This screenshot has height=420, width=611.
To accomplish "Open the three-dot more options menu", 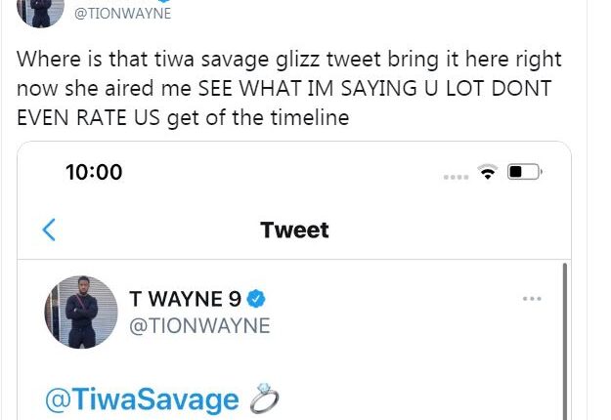I will (x=531, y=299).
